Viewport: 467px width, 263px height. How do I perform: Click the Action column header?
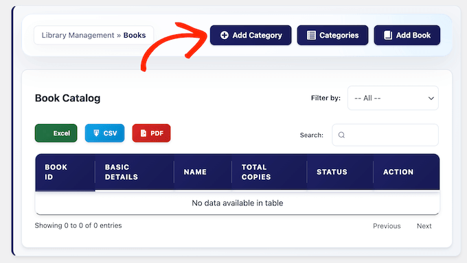tap(407, 172)
